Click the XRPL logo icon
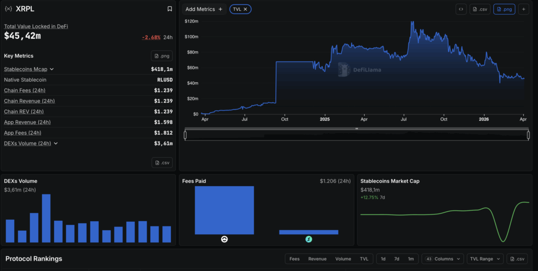The width and height of the screenshot is (538, 271). pos(8,9)
